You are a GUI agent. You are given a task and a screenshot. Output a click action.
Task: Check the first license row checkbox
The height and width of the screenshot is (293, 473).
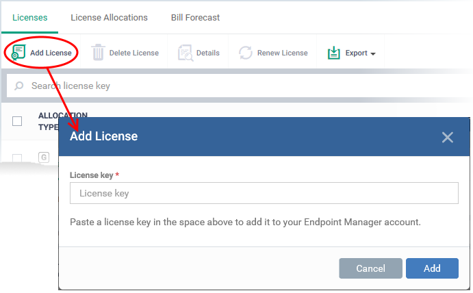(x=17, y=158)
